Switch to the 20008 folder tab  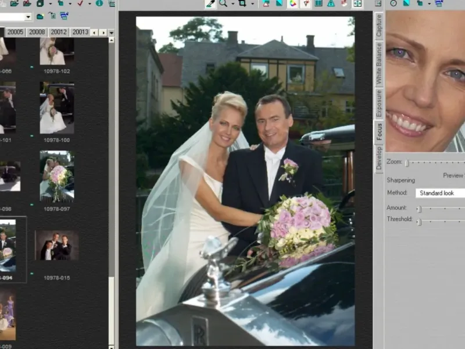[37, 32]
